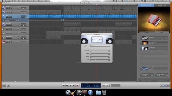Screen dimensions: 172x96
Task: Go to beginning of the song
Action: pyautogui.click(x=70, y=86)
